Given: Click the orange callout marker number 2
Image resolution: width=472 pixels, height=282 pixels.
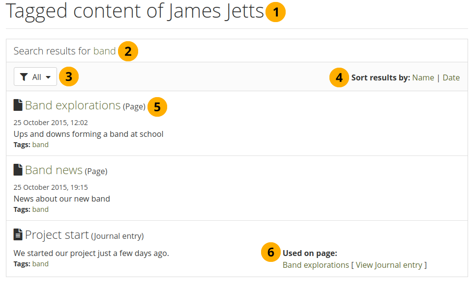Looking at the screenshot, I should [x=128, y=51].
